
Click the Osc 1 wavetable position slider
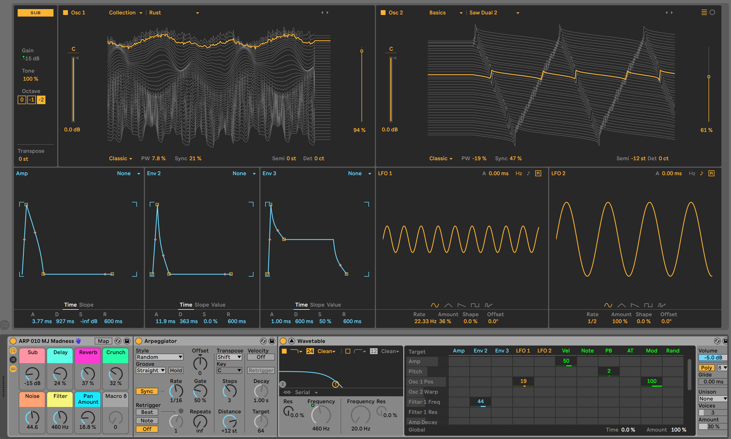pos(362,86)
